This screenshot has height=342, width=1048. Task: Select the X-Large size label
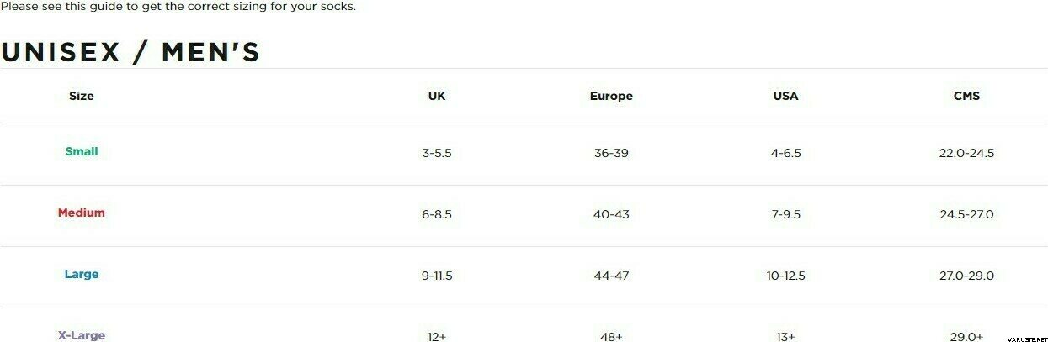tap(82, 335)
